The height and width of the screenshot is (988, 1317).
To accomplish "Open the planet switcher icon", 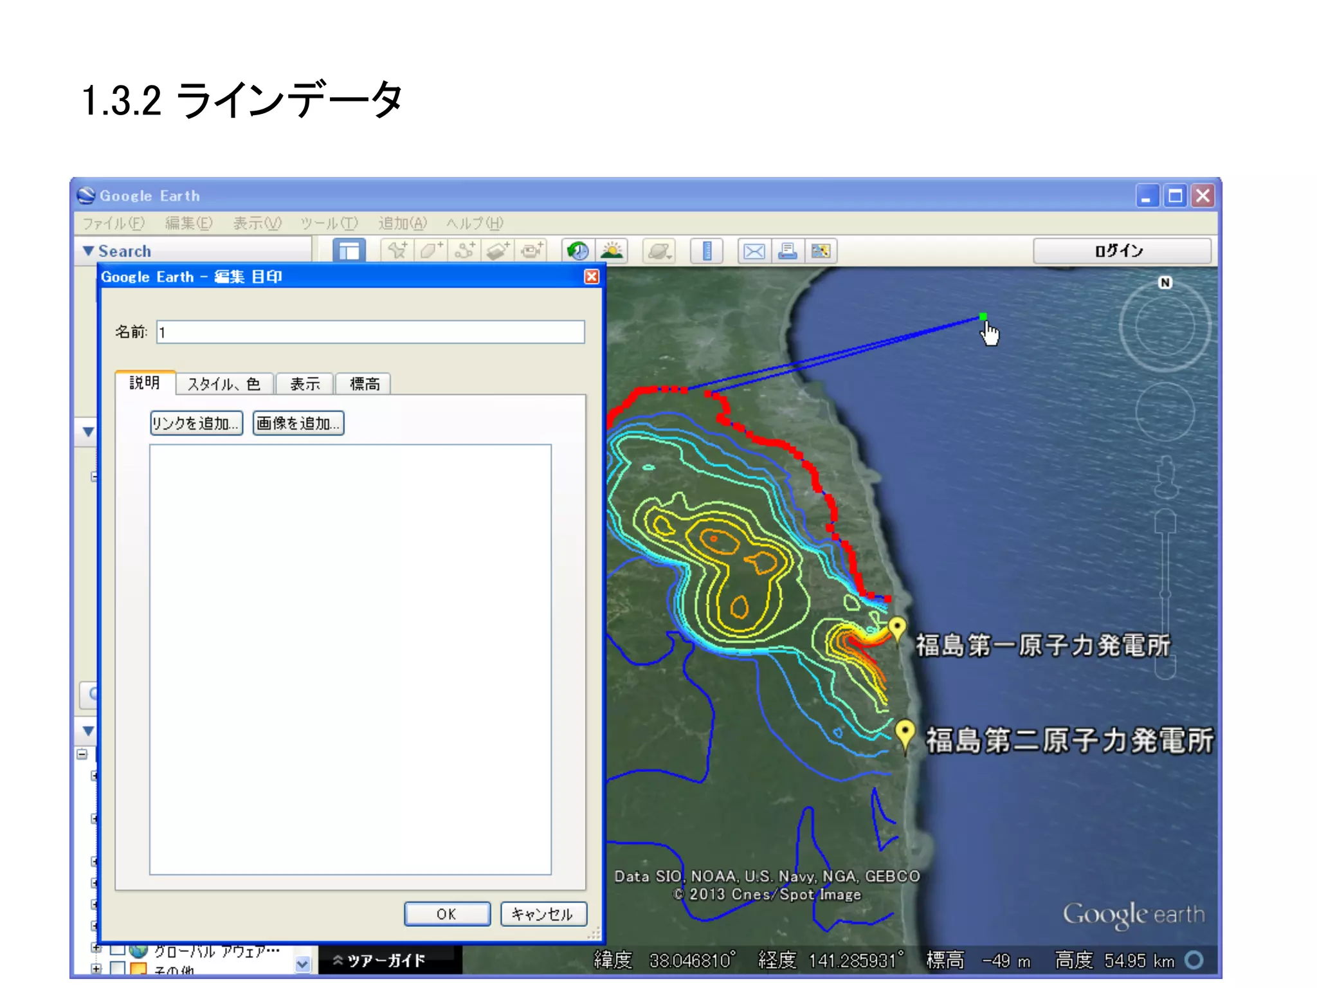I will 658,251.
